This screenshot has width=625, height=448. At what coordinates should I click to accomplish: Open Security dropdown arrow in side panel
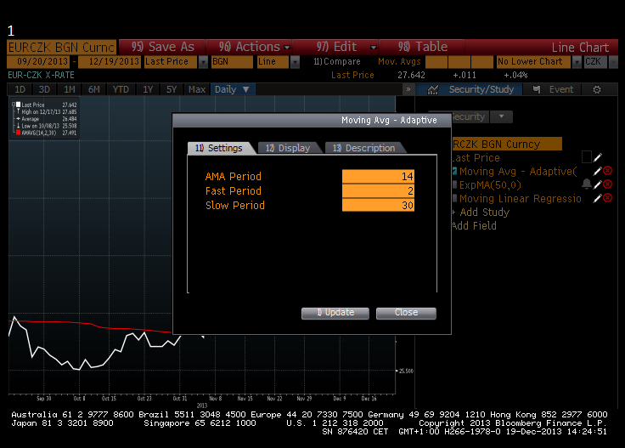tap(501, 116)
